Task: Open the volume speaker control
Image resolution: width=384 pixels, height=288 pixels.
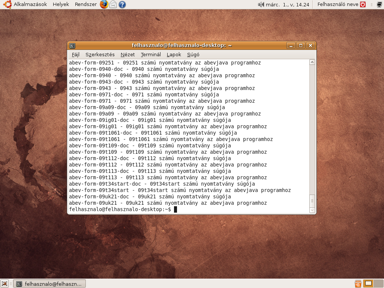Action: point(261,4)
